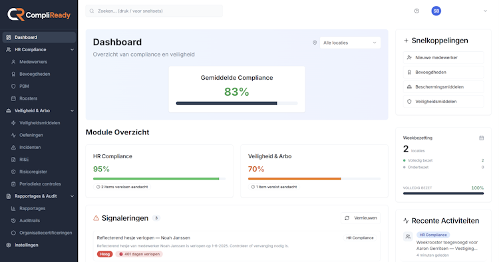This screenshot has height=262, width=499.
Task: Click the help question mark icon
Action: click(x=416, y=11)
